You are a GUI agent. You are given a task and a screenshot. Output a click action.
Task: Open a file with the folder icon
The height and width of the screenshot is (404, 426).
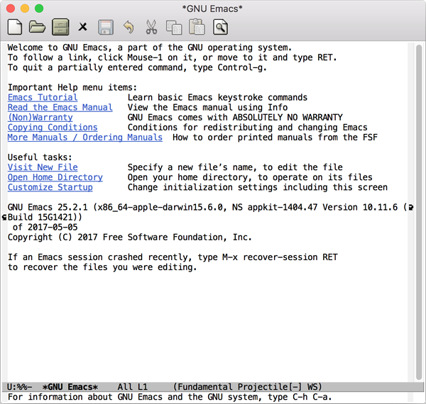[37, 27]
